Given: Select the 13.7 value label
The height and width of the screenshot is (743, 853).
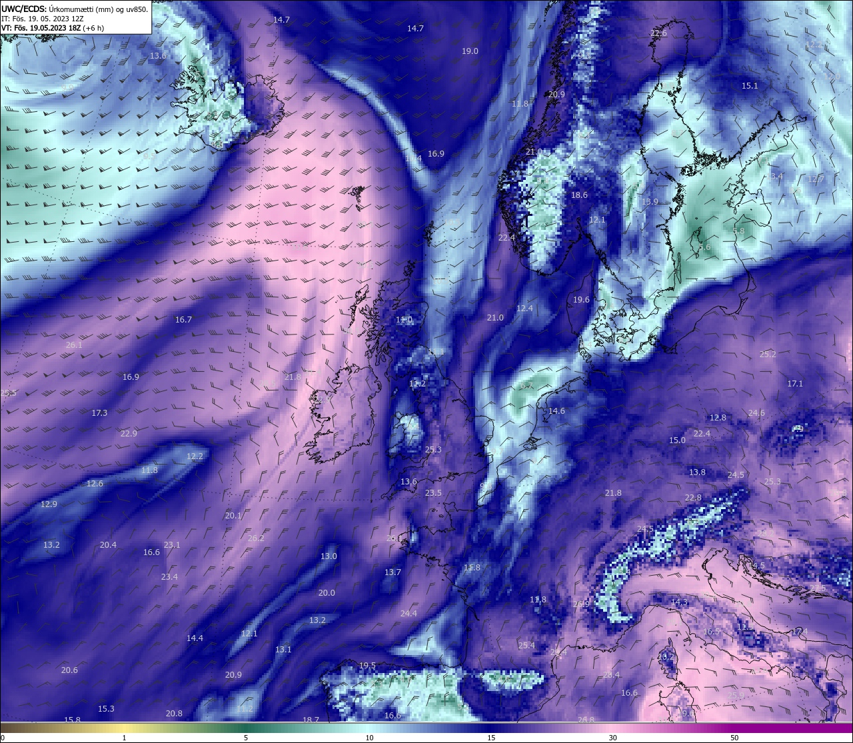Looking at the screenshot, I should (393, 572).
